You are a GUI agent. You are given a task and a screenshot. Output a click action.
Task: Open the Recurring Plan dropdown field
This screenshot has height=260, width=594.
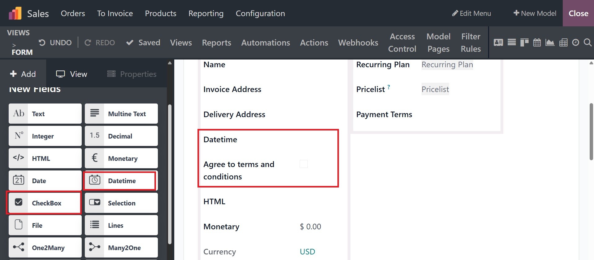coord(447,64)
